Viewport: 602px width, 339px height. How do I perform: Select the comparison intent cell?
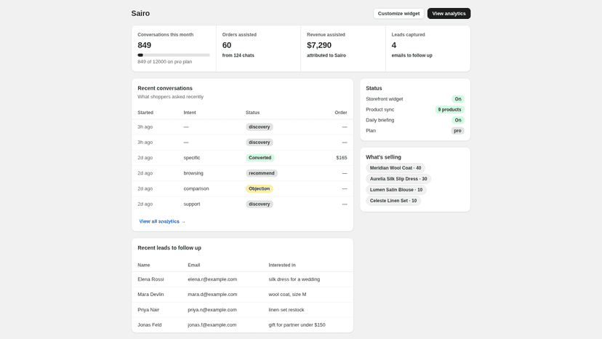click(x=196, y=188)
